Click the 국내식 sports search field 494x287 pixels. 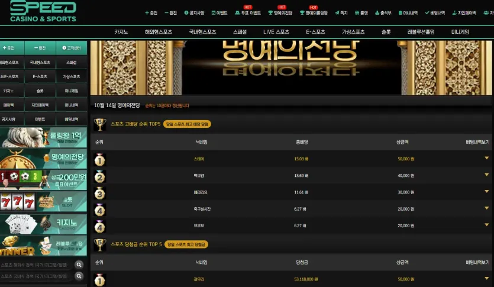(36, 276)
